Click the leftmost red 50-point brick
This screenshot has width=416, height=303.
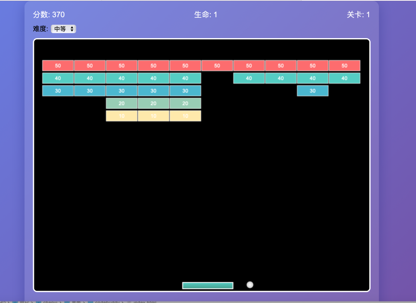(x=57, y=66)
